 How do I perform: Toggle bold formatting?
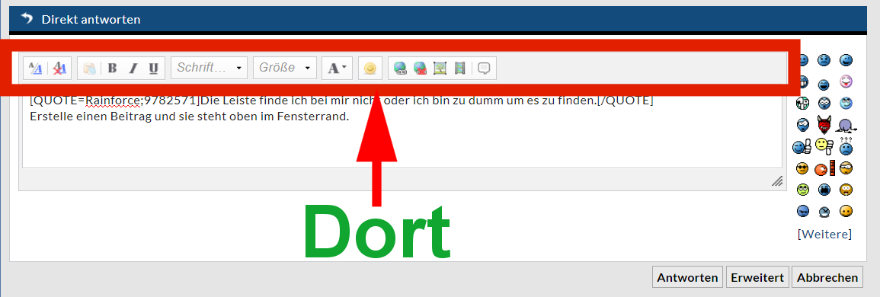click(112, 69)
